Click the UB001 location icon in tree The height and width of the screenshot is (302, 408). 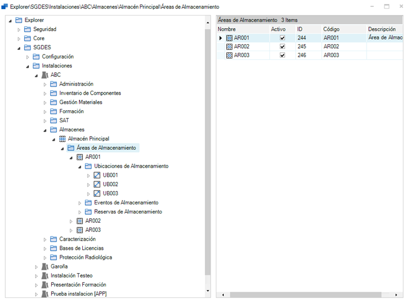(97, 176)
